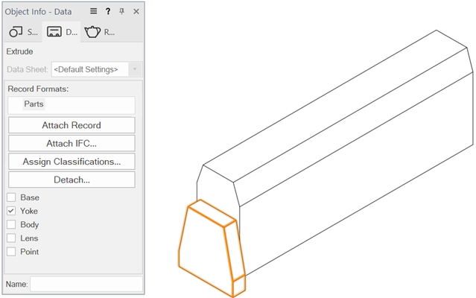This screenshot has width=476, height=298.
Task: Click the Name input field
Action: 86,284
